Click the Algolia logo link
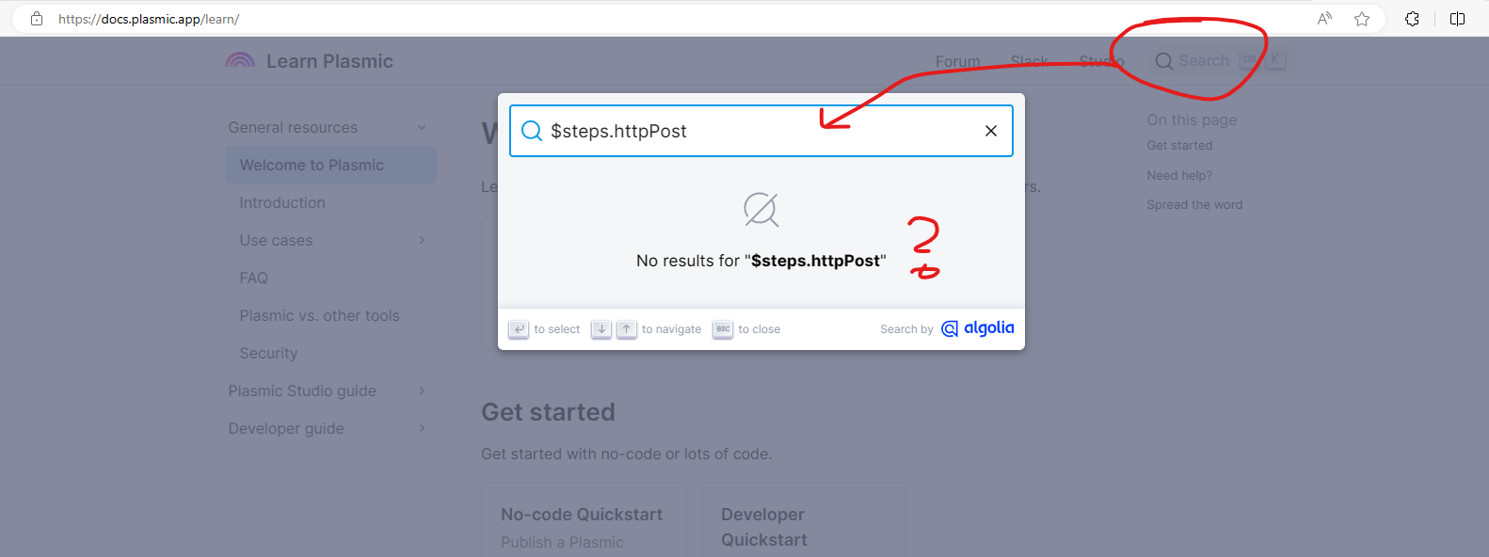The width and height of the screenshot is (1489, 557). click(978, 328)
